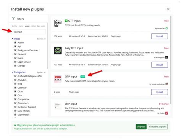
Task: Click the plugin list vertical scrollbar
Action: (171, 60)
